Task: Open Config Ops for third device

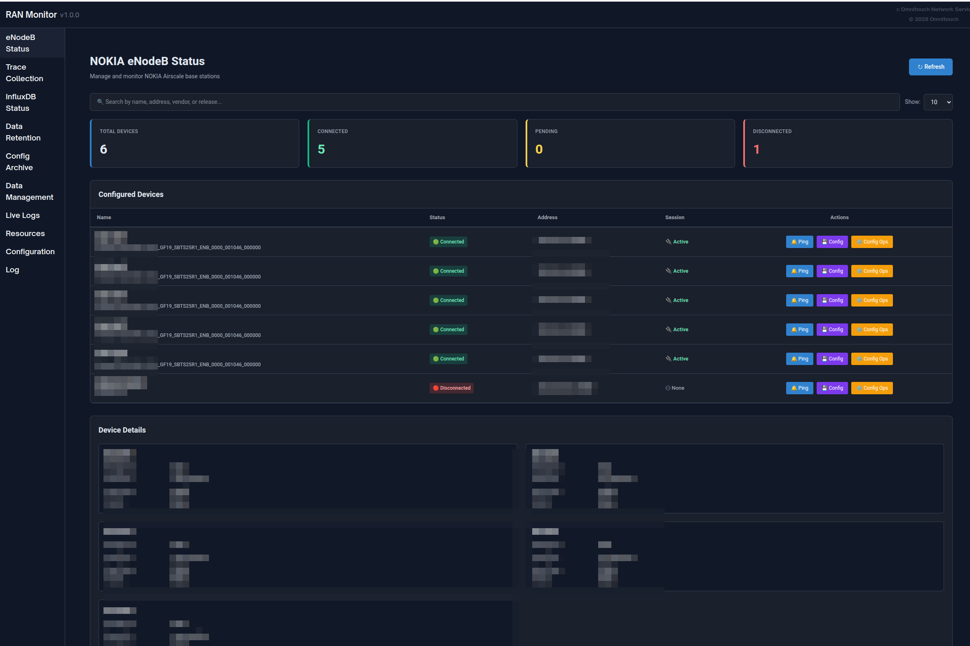Action: pos(871,300)
